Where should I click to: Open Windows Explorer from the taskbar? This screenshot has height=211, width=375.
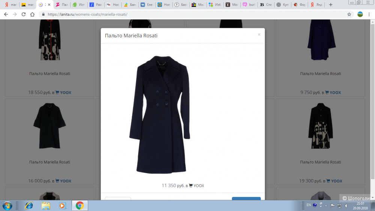46,205
